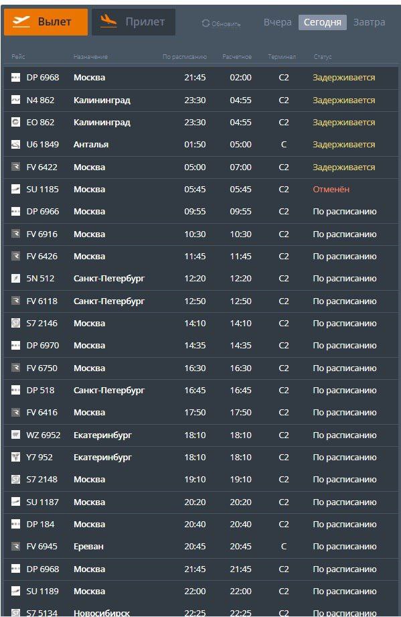Click the U6 1849 Ural Airlines icon
The height and width of the screenshot is (617, 401).
coord(15,145)
